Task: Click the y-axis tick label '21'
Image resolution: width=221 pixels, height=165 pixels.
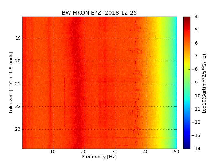Action: 18,84
